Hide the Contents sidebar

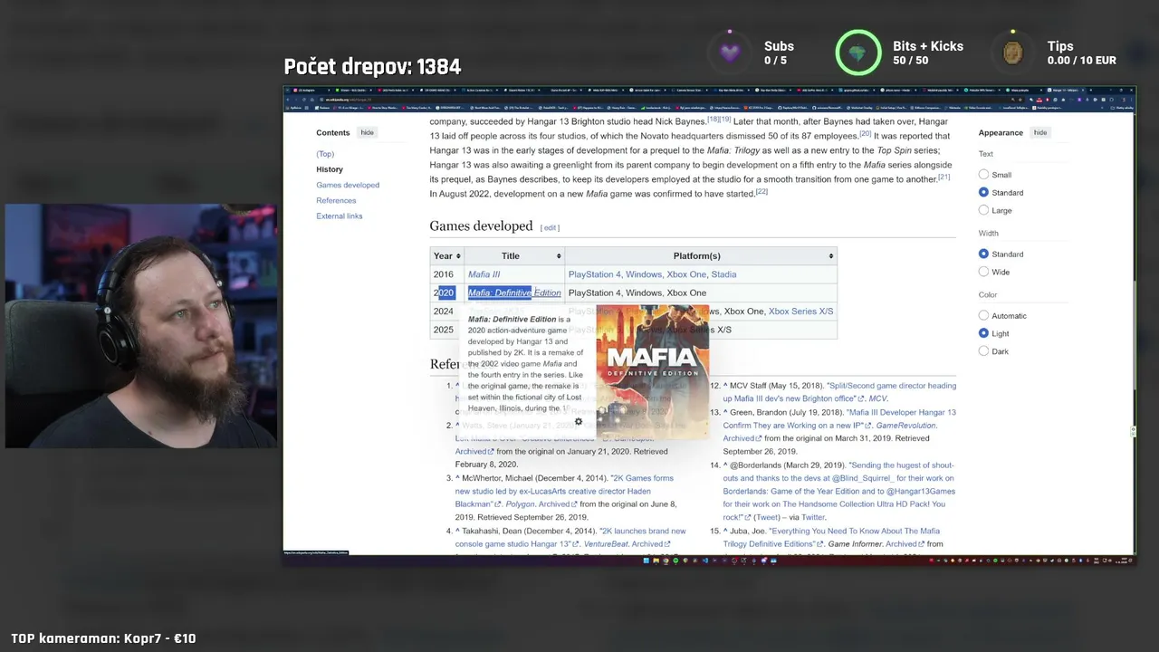point(367,132)
